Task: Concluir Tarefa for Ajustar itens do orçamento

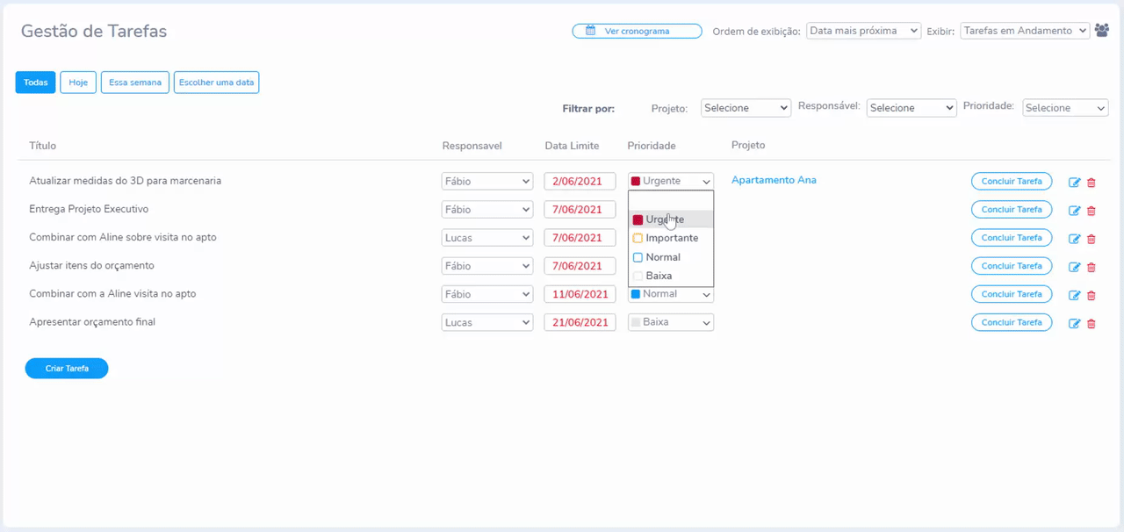Action: (x=1012, y=266)
